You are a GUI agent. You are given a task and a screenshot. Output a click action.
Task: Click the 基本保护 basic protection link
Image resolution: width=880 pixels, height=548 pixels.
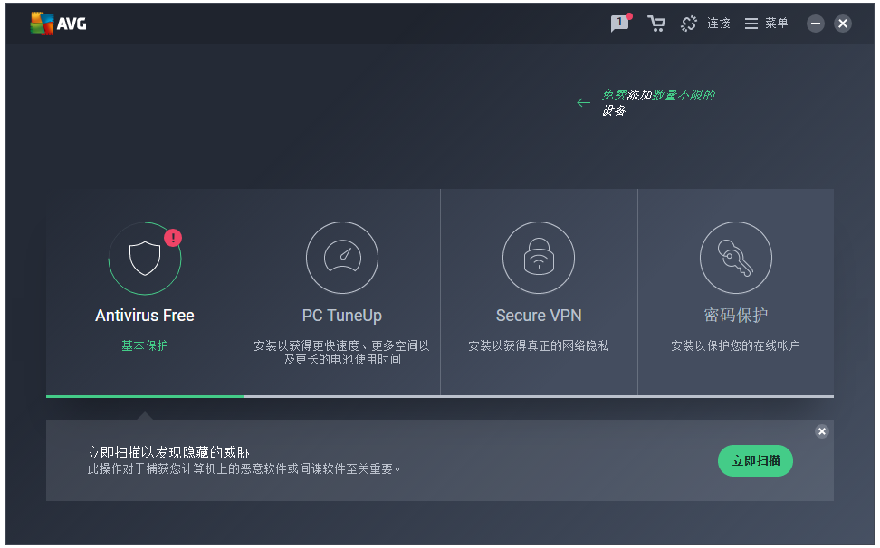[x=145, y=345]
